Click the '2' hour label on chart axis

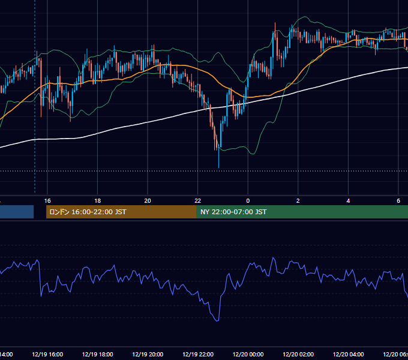[298, 201]
